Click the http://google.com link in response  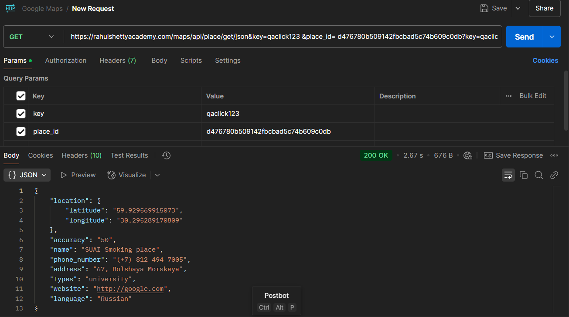(x=130, y=289)
